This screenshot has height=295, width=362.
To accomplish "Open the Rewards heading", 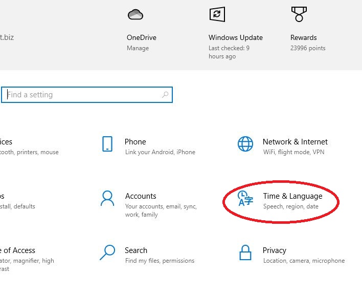I will tap(304, 37).
